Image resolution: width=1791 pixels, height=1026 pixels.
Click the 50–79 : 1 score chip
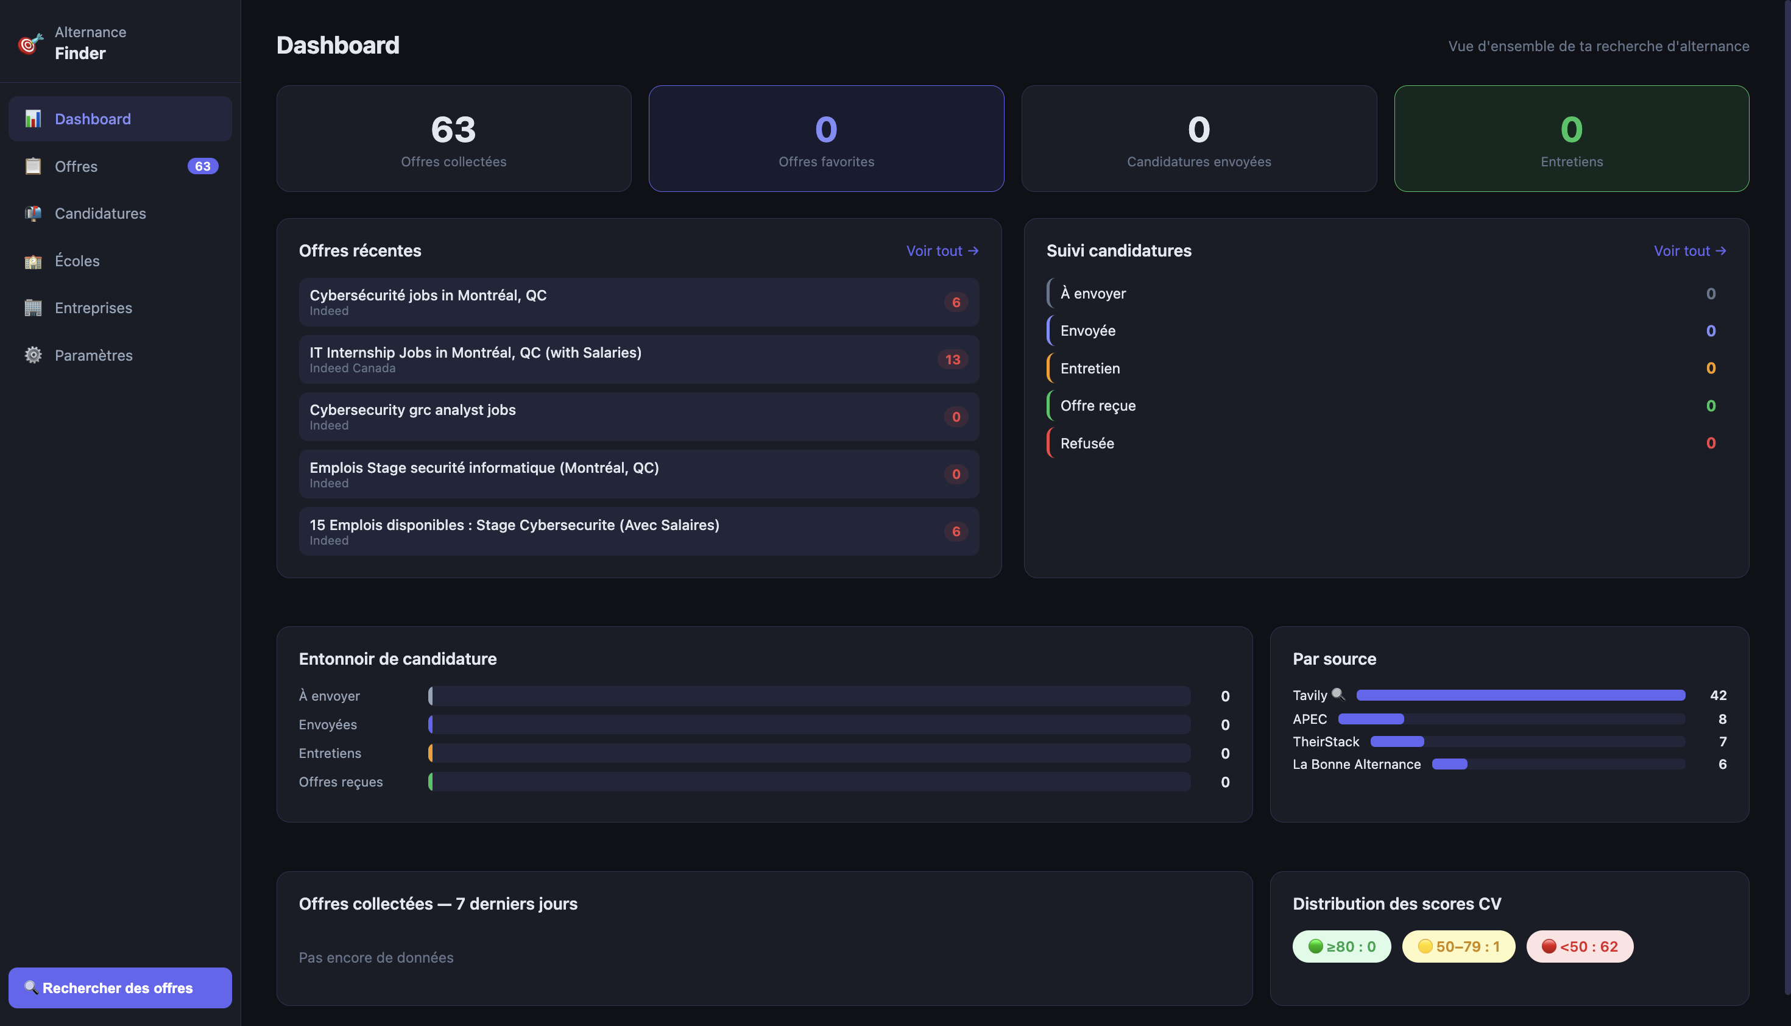click(1458, 946)
